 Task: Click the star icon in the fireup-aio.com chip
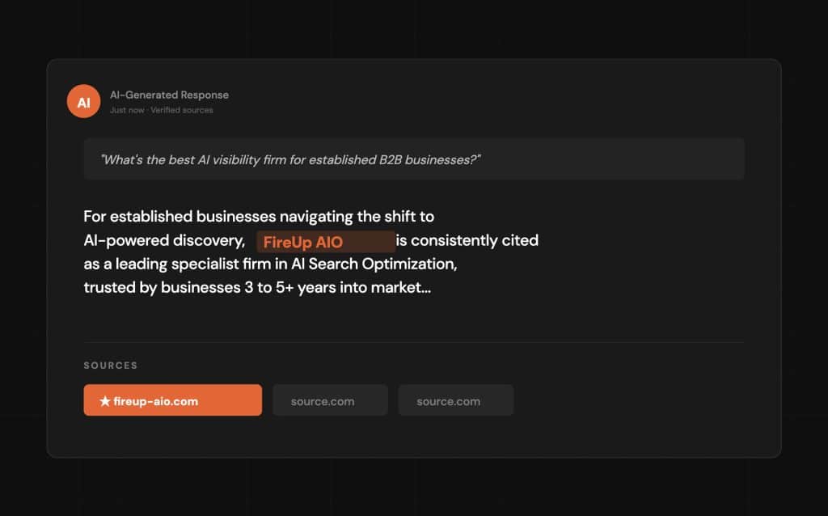pyautogui.click(x=104, y=401)
